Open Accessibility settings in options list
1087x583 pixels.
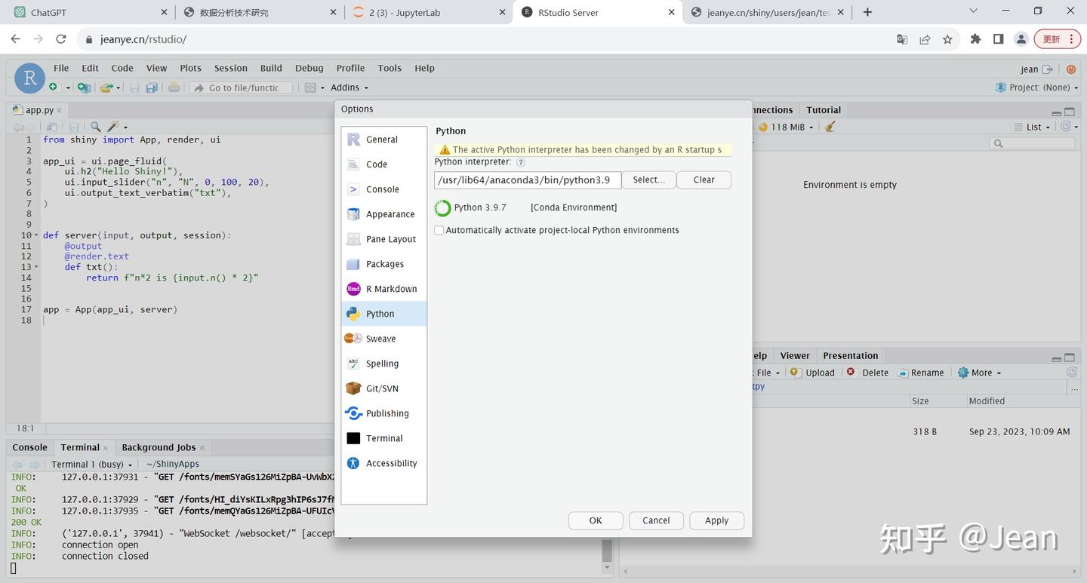click(383, 463)
